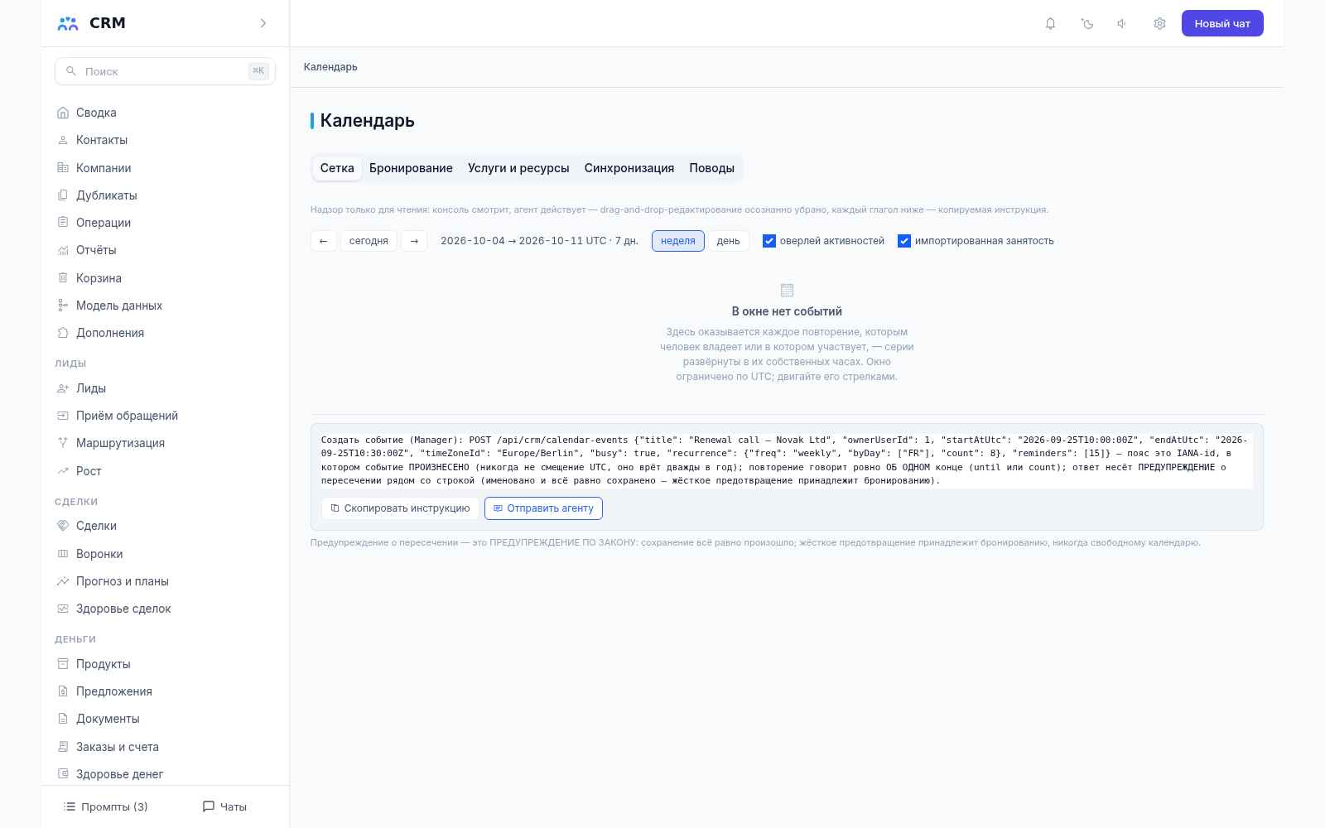Screen dimensions: 1325x828
Task: Toggle dark mode moon icon
Action: 1087,23
